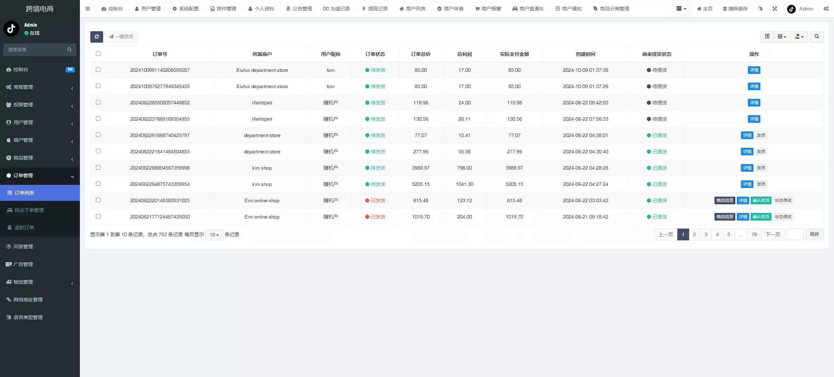Click the language translate icon in header
The image size is (834, 377).
point(760,9)
